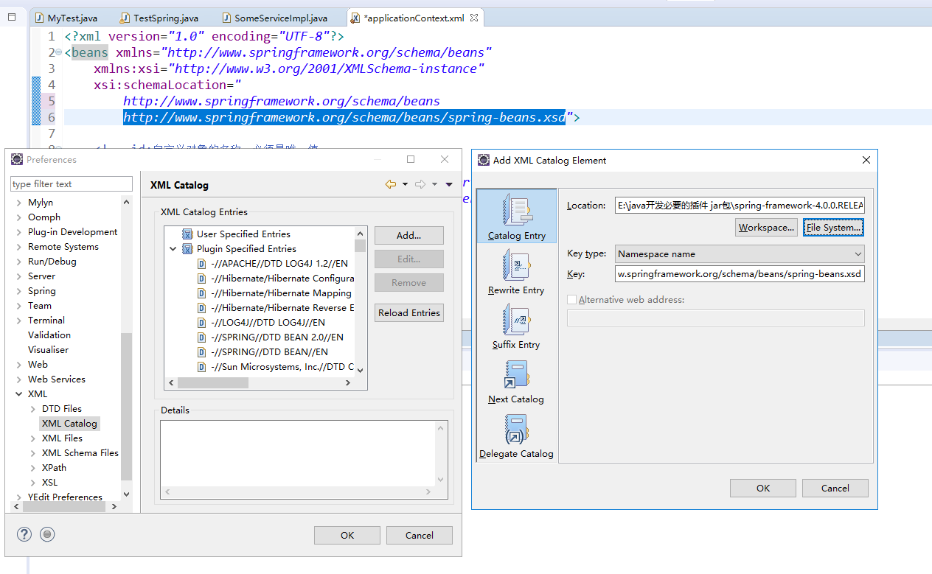Toggle the Alternative web address checkbox
This screenshot has height=574, width=932.
[x=571, y=299]
